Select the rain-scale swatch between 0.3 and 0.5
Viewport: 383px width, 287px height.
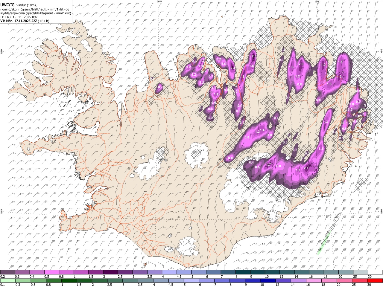click(22, 280)
